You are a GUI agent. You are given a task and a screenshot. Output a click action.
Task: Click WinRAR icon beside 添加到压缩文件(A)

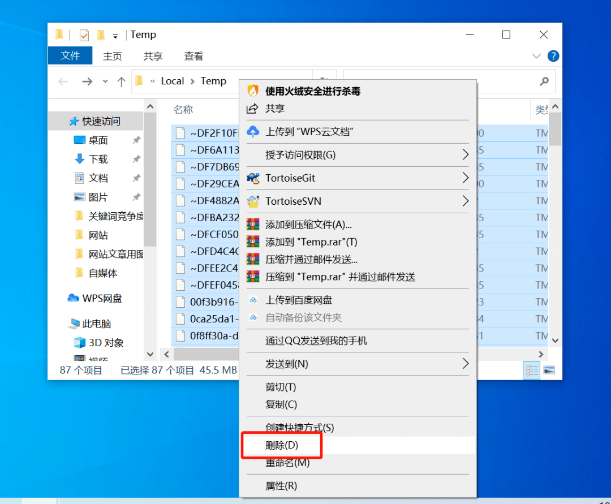[253, 225]
